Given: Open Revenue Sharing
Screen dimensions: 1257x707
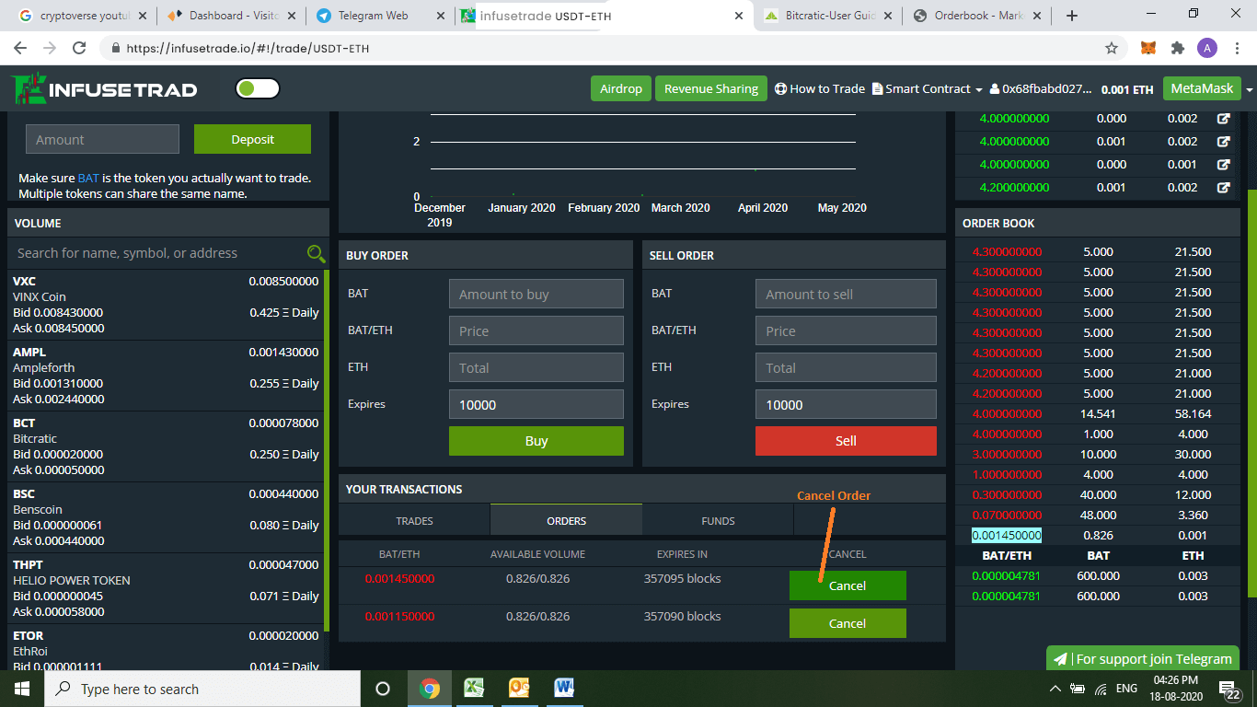Looking at the screenshot, I should [711, 88].
